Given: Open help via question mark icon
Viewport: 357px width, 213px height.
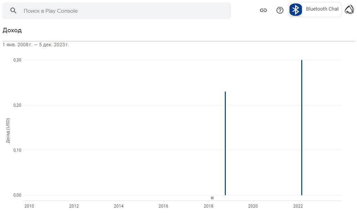Looking at the screenshot, I should [x=280, y=10].
